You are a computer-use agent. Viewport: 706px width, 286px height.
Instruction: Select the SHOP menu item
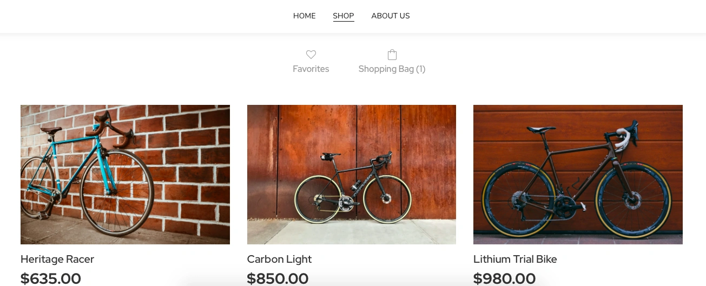pos(344,16)
